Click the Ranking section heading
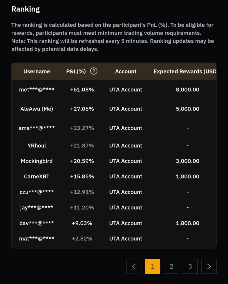 [26, 9]
